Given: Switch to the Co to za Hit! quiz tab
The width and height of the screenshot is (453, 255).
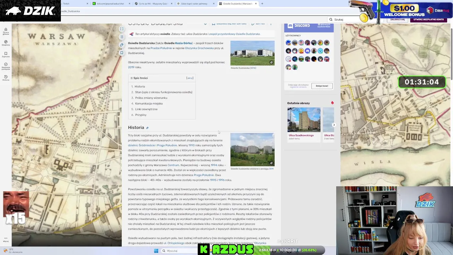Looking at the screenshot, I should pyautogui.click(x=153, y=4).
